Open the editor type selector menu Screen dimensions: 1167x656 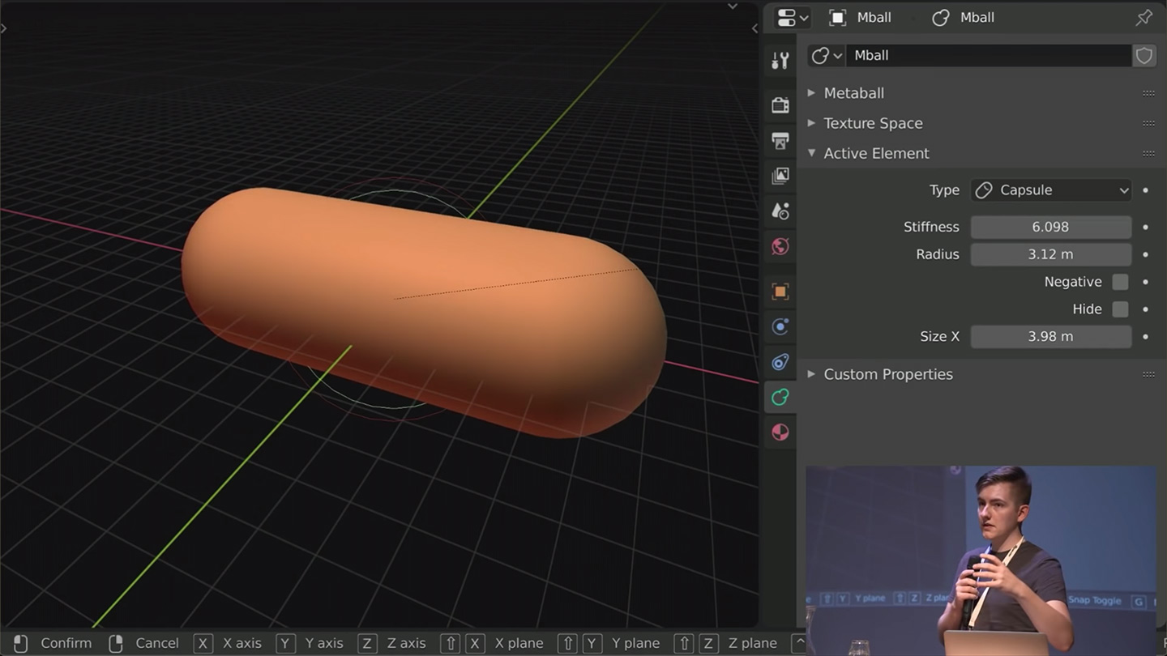(790, 17)
